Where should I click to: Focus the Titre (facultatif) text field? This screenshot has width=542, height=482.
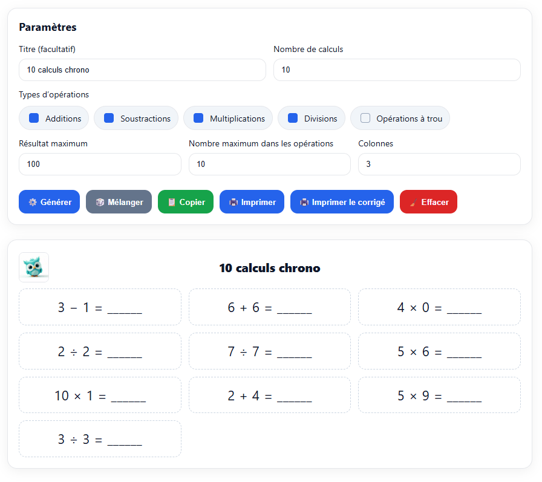(142, 70)
